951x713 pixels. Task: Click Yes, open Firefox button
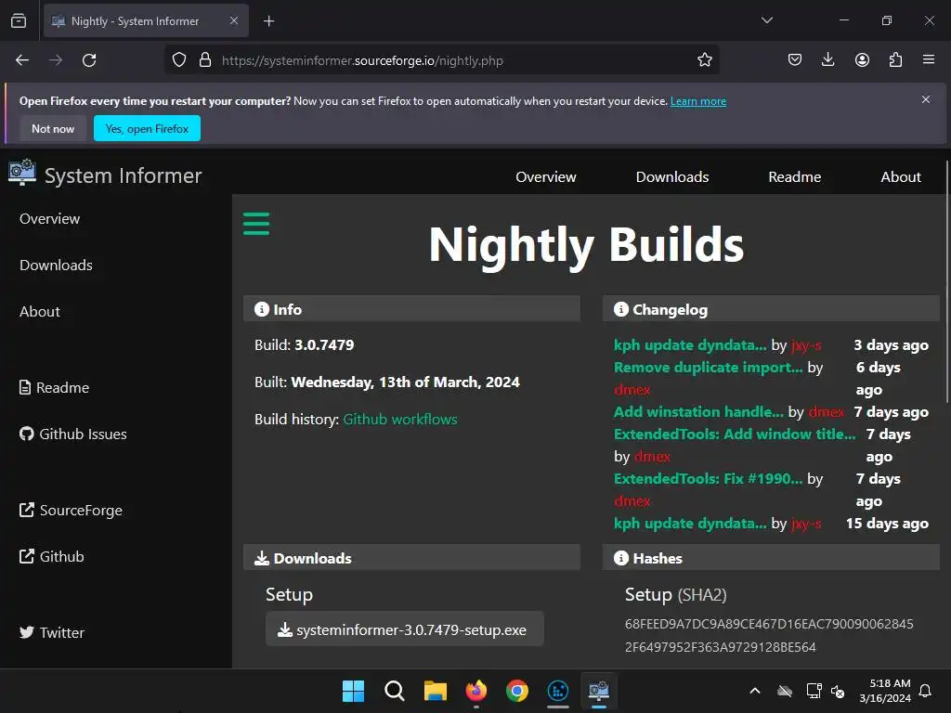(x=147, y=128)
